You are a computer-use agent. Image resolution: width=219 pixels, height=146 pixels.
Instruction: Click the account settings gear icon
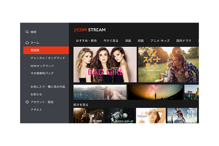coord(27,102)
